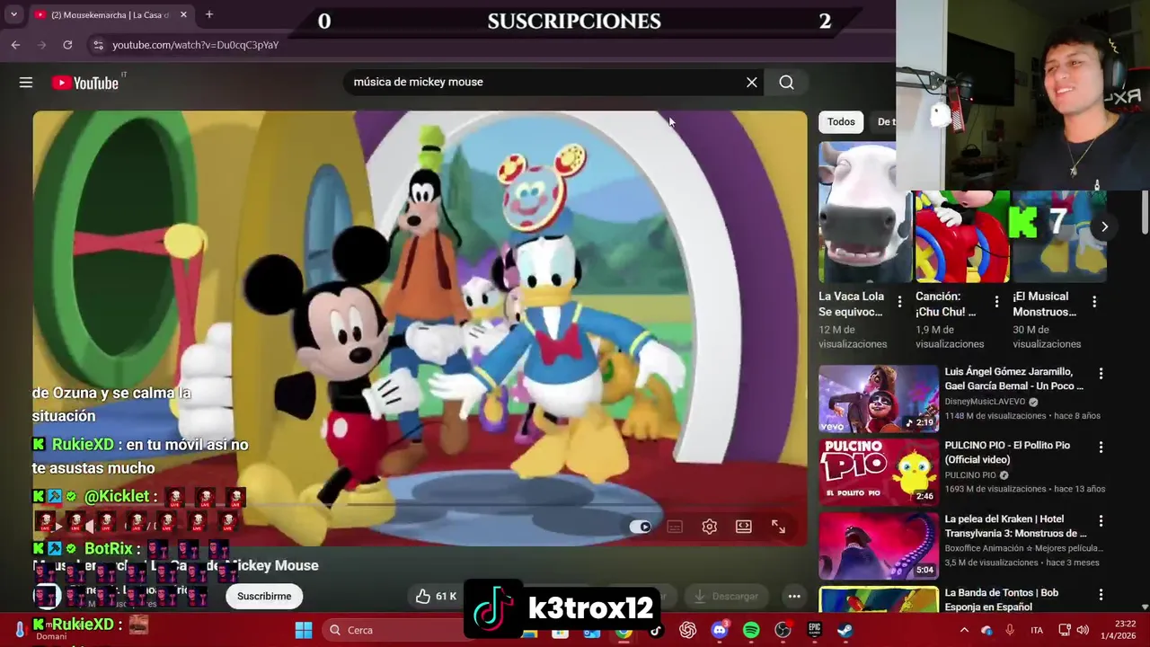1150x647 pixels.
Task: Open options menu for PULCINO PIO video
Action: 1101,447
